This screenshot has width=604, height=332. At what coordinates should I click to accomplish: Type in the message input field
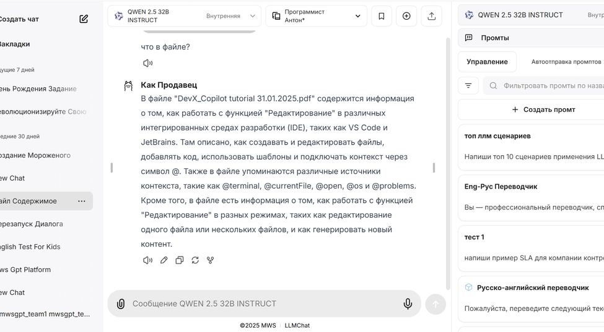(265, 304)
